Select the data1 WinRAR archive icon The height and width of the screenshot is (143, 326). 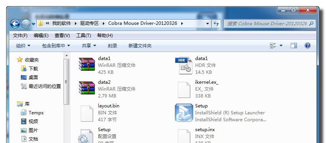coord(87,64)
